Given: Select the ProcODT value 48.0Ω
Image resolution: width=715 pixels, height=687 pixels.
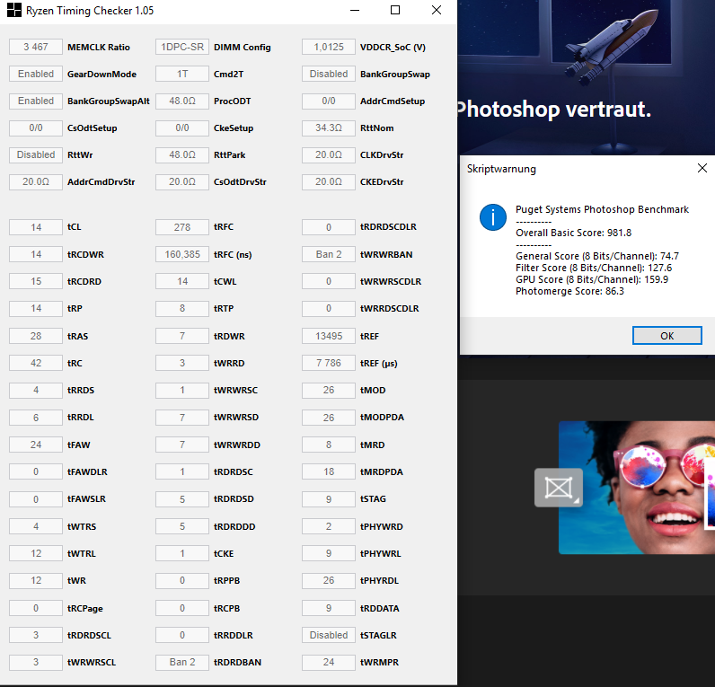Looking at the screenshot, I should click(x=182, y=101).
